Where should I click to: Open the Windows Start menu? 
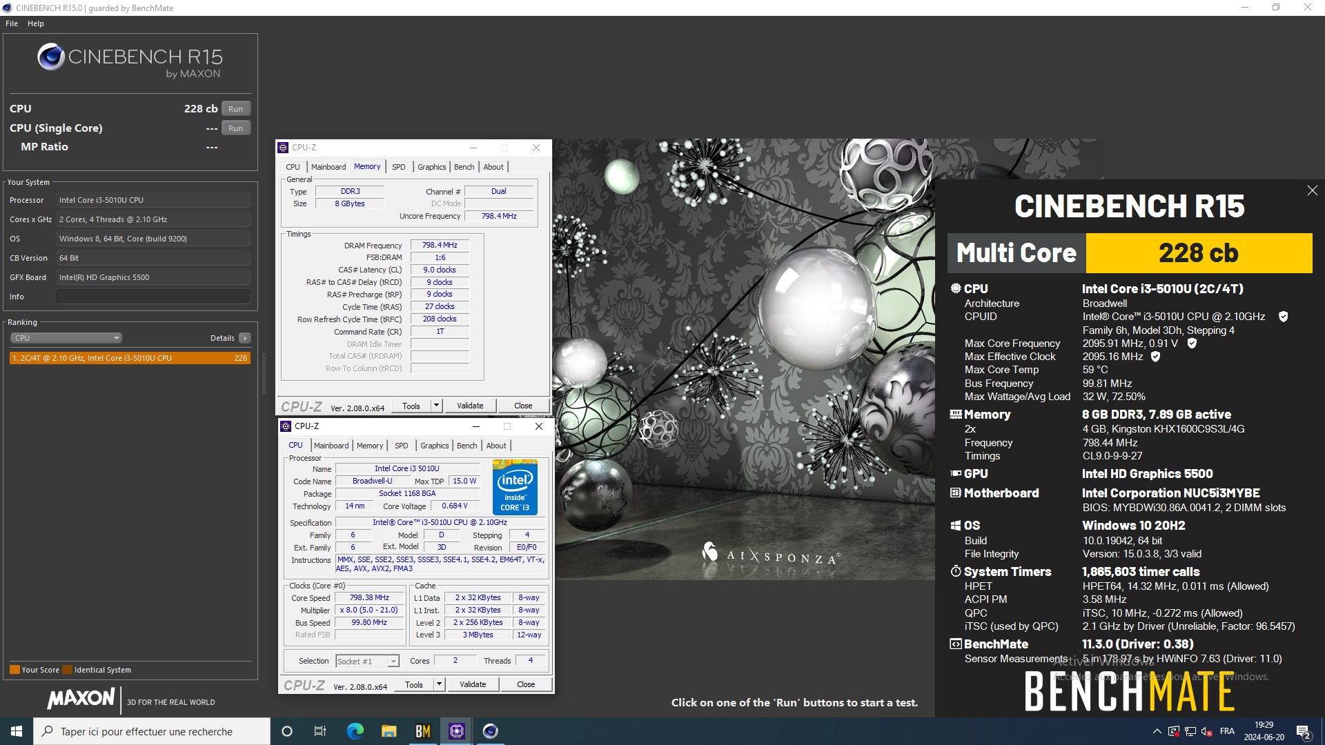pos(17,731)
